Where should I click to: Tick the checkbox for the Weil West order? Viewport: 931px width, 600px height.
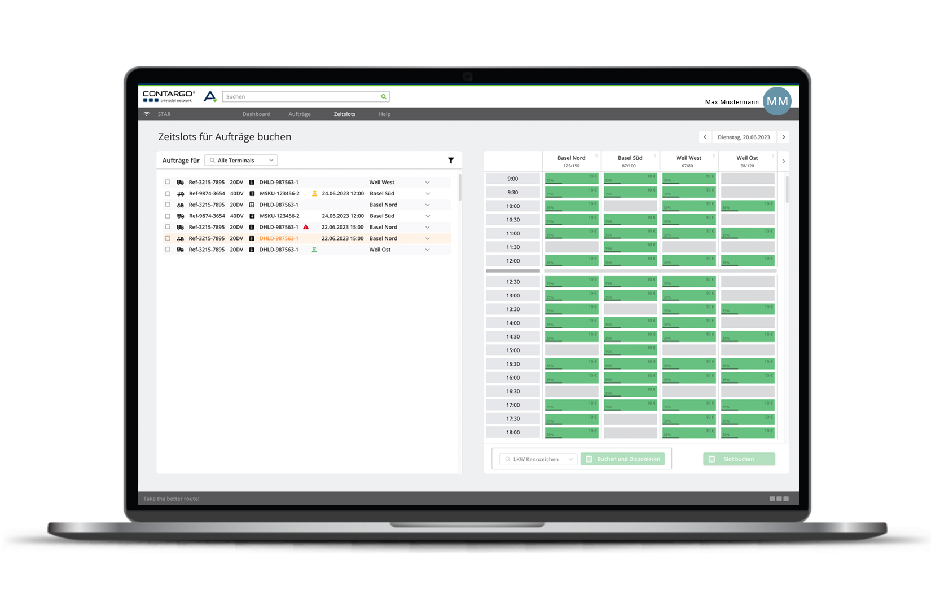(168, 182)
